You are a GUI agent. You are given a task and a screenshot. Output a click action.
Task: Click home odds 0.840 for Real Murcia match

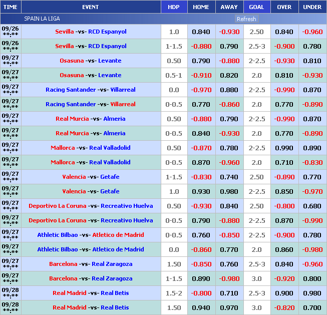201,133
